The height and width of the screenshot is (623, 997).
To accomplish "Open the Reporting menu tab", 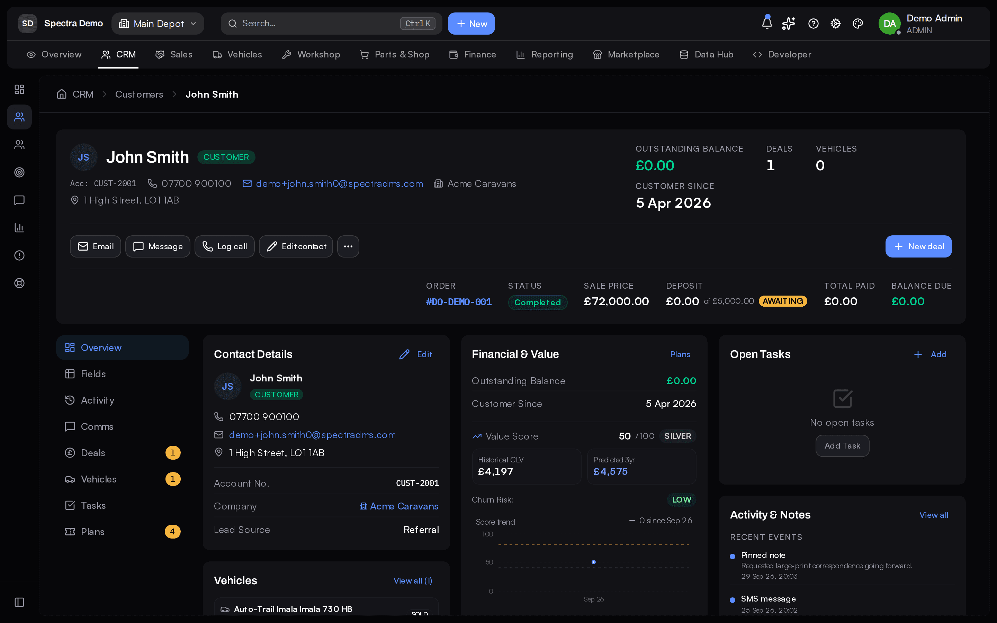I will 544,54.
